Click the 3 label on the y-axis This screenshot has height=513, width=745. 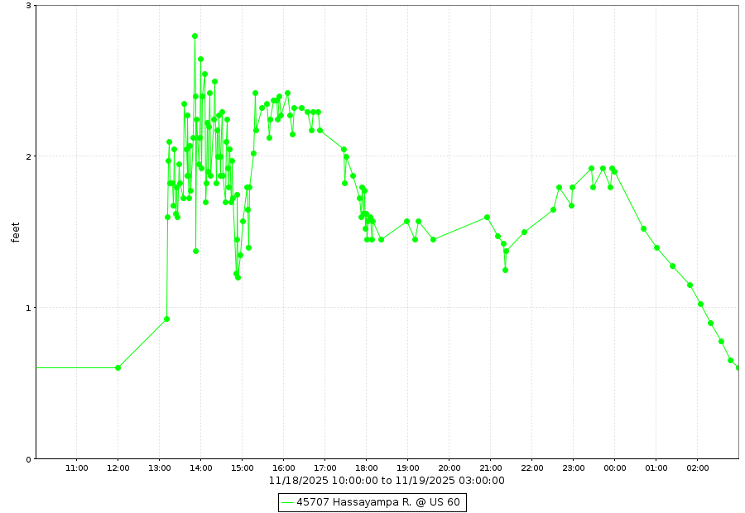[x=28, y=6]
